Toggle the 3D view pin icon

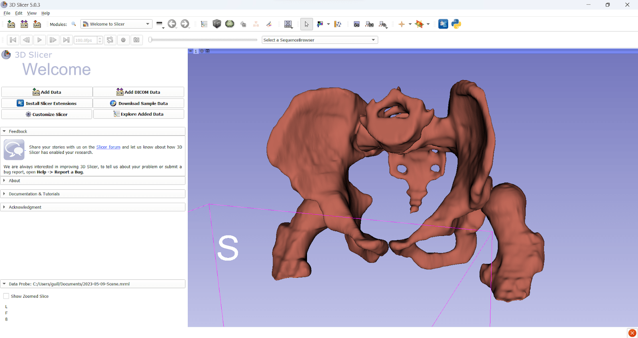tap(191, 51)
